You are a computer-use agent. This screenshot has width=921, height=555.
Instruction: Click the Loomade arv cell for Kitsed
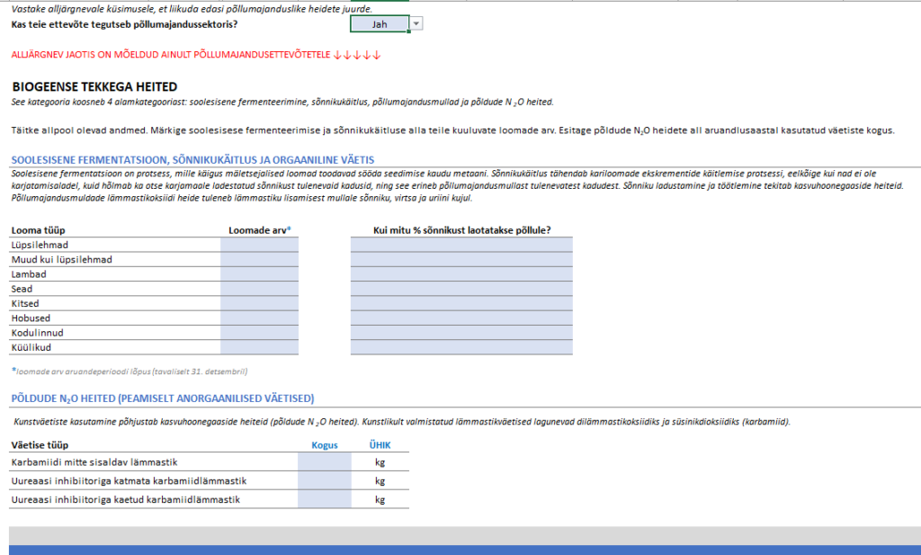pyautogui.click(x=259, y=304)
